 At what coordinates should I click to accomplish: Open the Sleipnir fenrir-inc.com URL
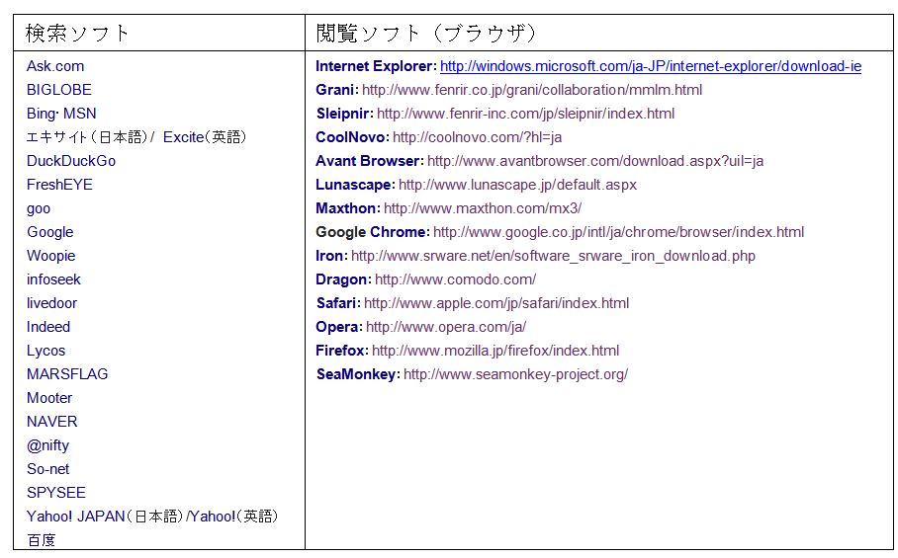[526, 114]
